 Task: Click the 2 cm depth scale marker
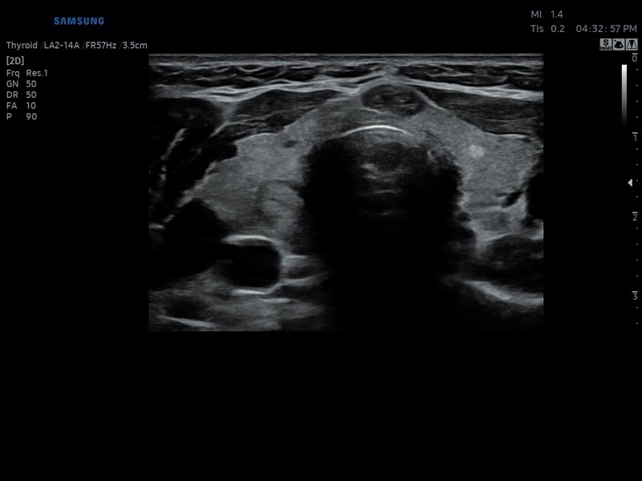[635, 216]
